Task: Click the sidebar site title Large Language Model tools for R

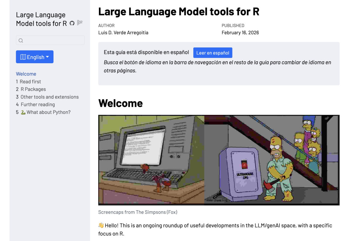Action: (41, 19)
